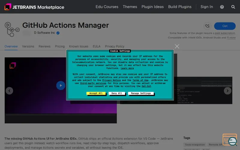This screenshot has height=150, width=240.
Task: Click Manage Settings button
Action: point(141,93)
